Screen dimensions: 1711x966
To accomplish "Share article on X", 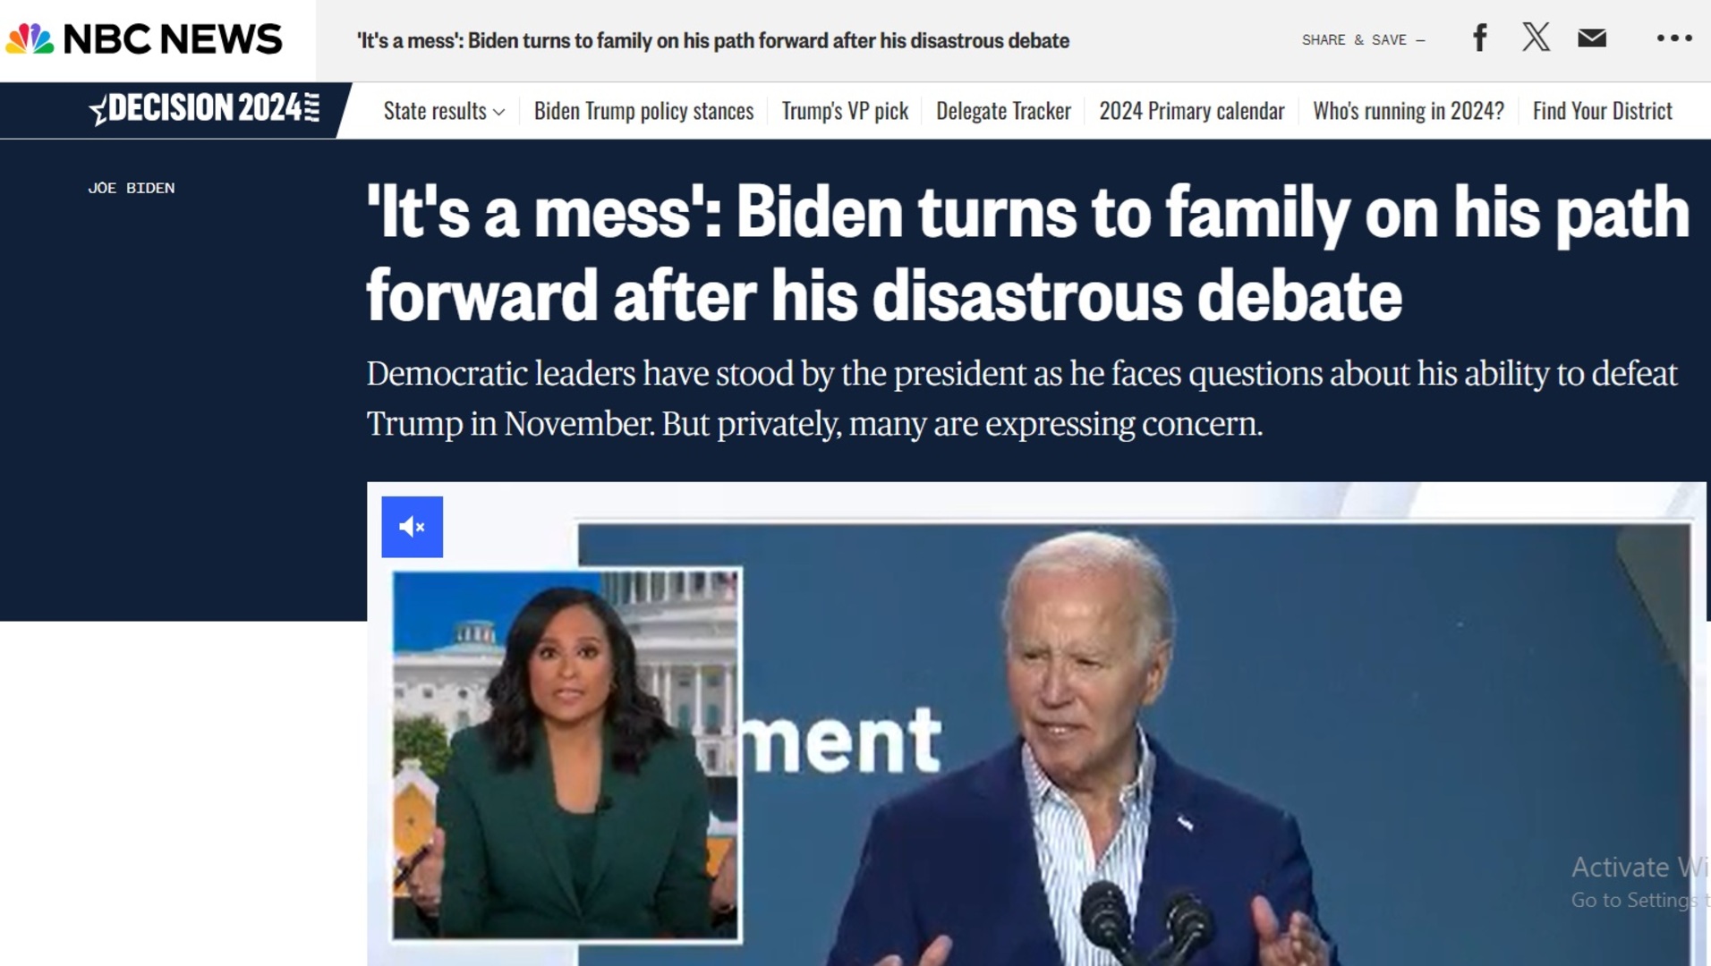I will pyautogui.click(x=1536, y=38).
